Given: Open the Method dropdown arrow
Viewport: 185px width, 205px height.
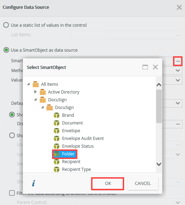Looking at the screenshot, I should (178, 70).
